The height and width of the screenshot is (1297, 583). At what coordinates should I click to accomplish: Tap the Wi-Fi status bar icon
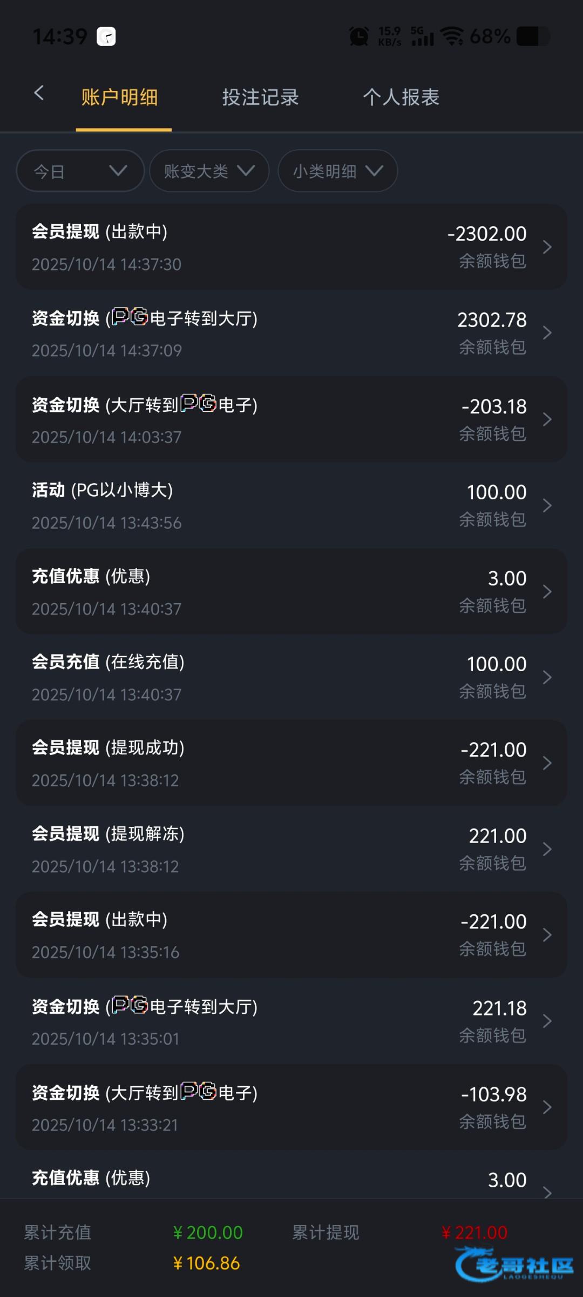[451, 36]
